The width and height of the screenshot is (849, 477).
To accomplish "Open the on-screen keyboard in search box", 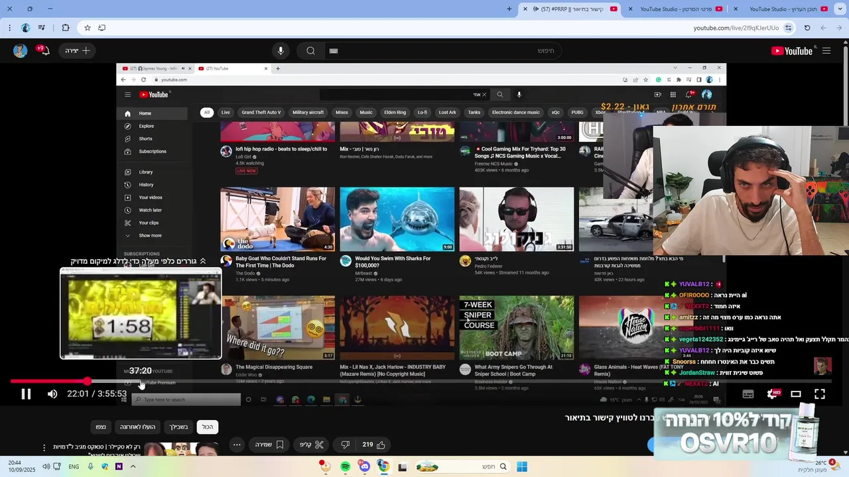I will click(334, 51).
